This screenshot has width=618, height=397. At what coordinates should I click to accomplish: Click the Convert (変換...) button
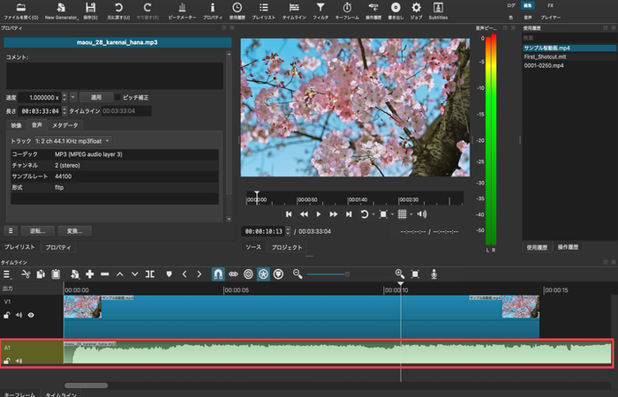(74, 230)
